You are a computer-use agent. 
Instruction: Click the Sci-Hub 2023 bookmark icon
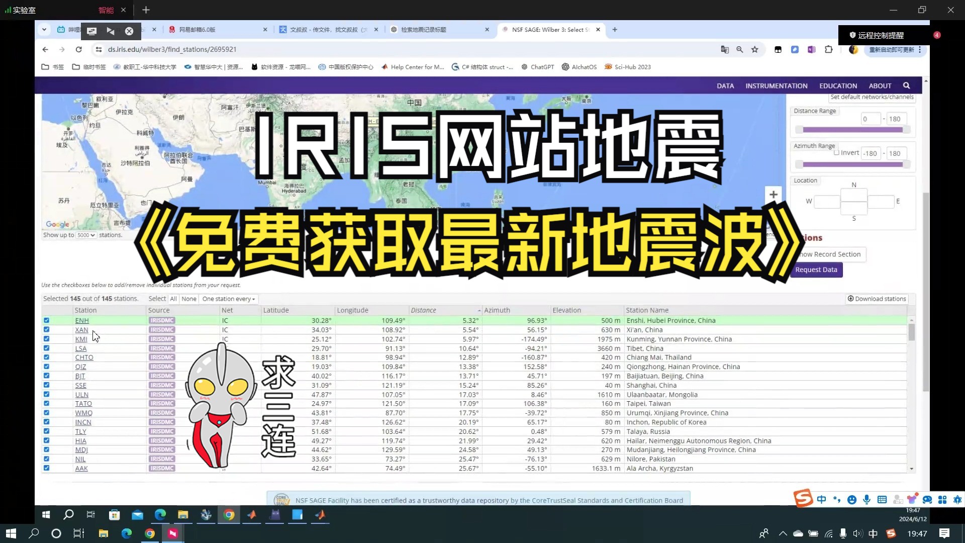pyautogui.click(x=609, y=66)
